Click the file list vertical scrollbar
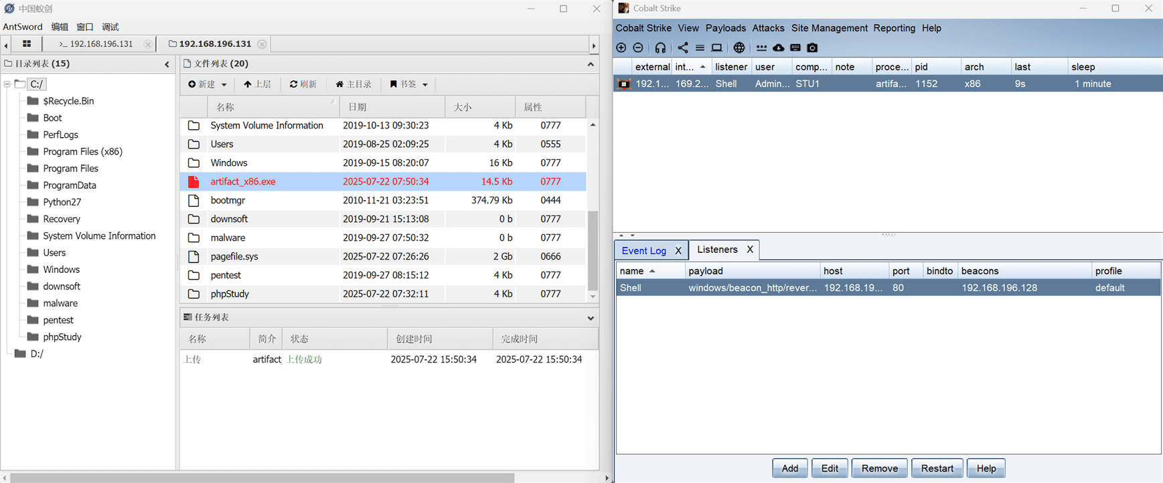The height and width of the screenshot is (483, 1163). click(x=593, y=250)
